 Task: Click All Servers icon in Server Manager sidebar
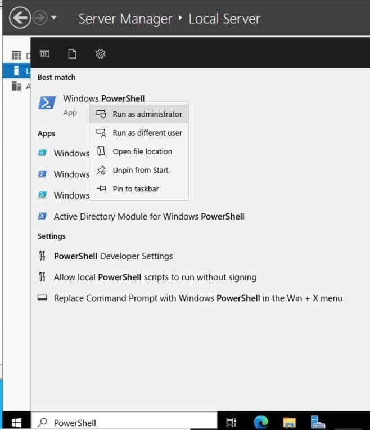[x=16, y=86]
